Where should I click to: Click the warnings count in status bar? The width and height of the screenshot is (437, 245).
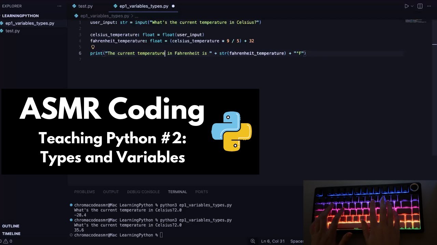click(x=8, y=241)
